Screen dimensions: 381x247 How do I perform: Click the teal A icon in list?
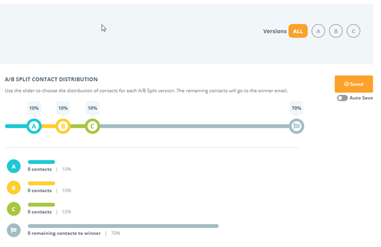tap(13, 167)
